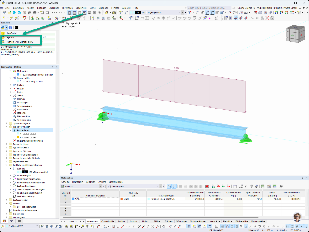Click the yellow swatch of nodal support 2
The width and height of the screenshot is (309, 232).
tap(18, 137)
